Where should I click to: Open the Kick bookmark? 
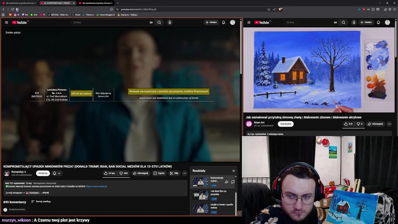(34, 15)
